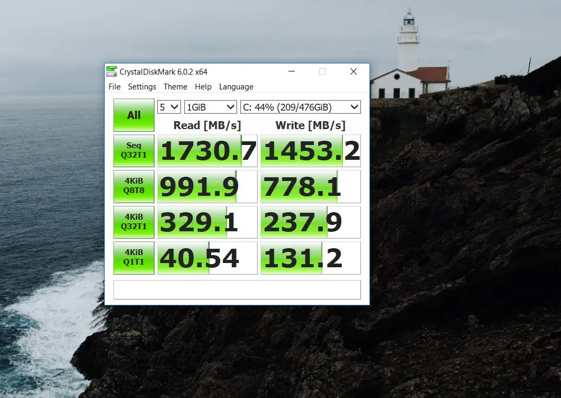Image resolution: width=561 pixels, height=398 pixels.
Task: Select the 329.1 read result
Action: coord(207,222)
